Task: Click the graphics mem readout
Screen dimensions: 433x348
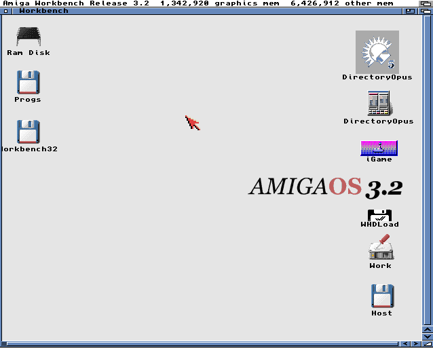Action: [x=220, y=3]
